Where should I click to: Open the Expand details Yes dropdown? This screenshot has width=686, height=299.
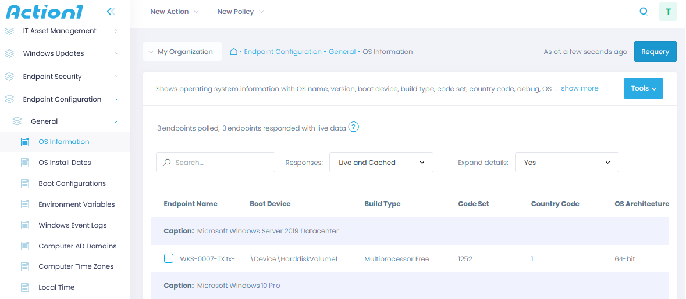pos(567,163)
